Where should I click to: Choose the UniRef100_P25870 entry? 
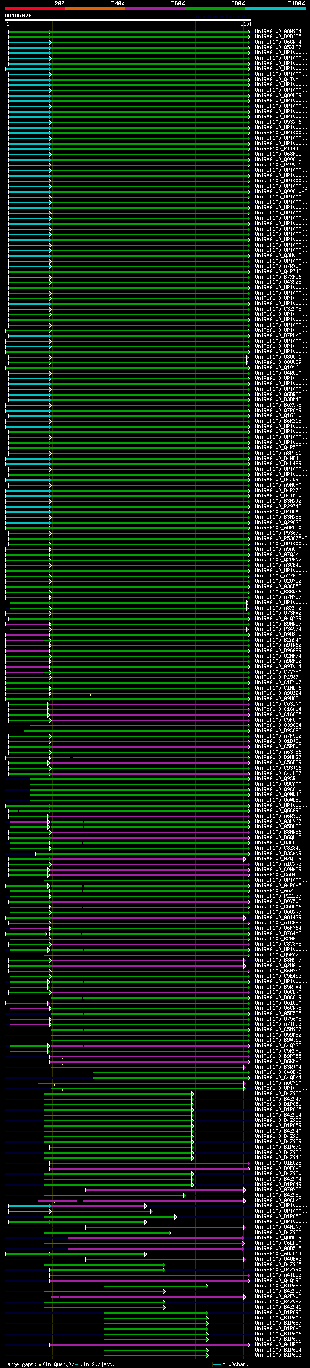tap(278, 677)
